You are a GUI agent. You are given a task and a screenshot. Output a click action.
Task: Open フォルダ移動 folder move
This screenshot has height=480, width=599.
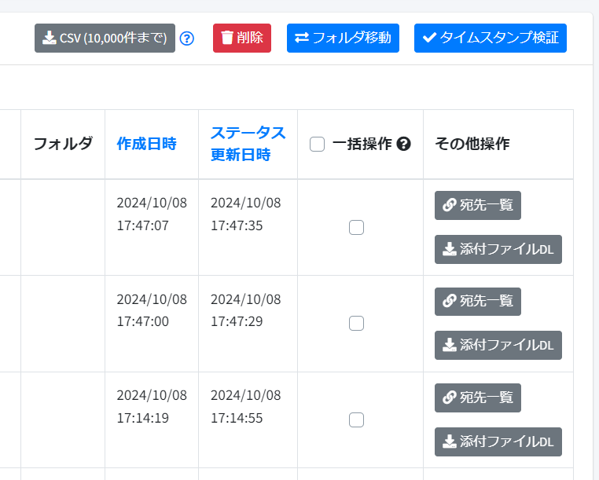[343, 38]
